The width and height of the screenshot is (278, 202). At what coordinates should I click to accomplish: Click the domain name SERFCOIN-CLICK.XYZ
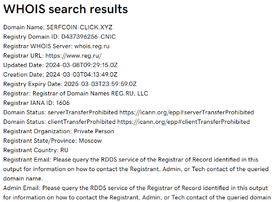pyautogui.click(x=79, y=27)
